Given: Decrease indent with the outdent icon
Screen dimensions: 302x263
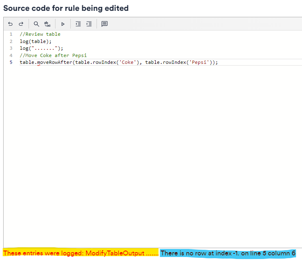Looking at the screenshot, I should click(78, 24).
